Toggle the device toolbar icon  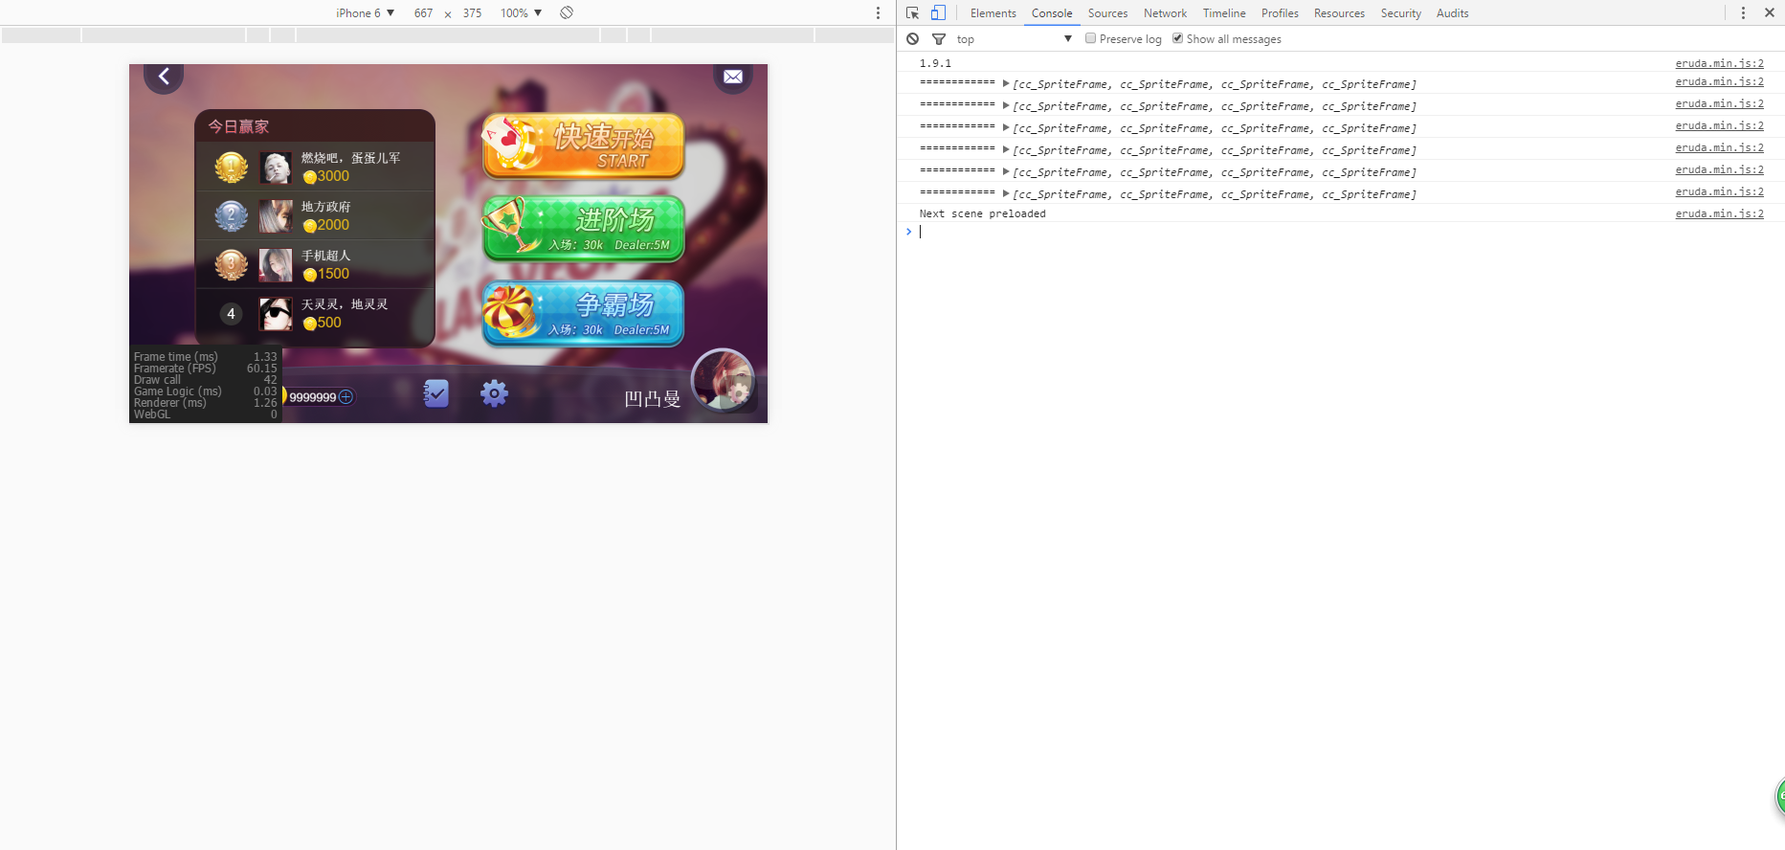click(939, 13)
